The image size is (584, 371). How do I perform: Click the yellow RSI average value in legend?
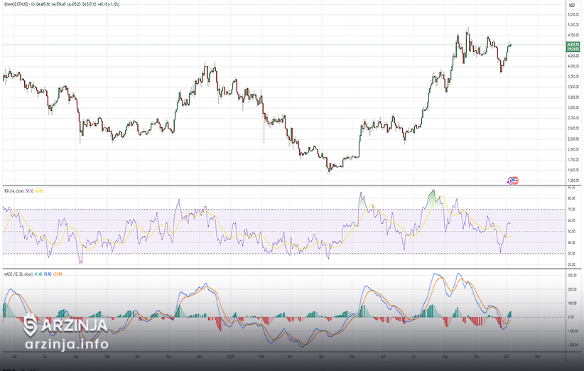39,191
